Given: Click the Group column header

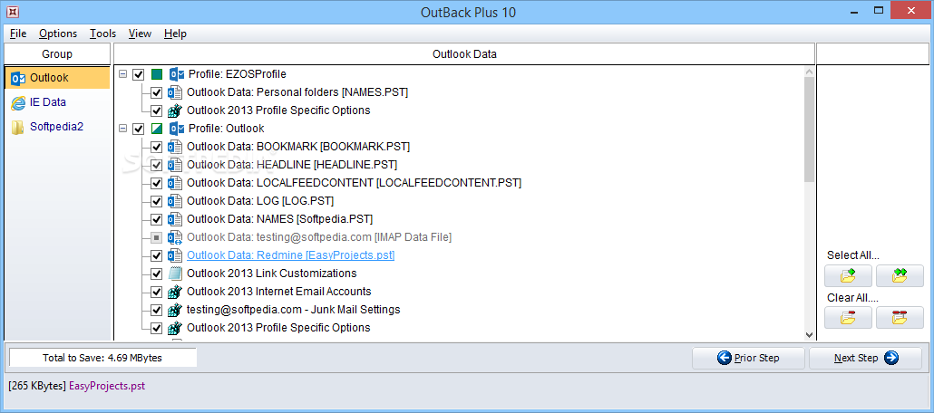Looking at the screenshot, I should pyautogui.click(x=57, y=54).
